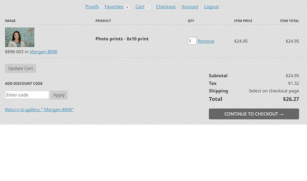Open the Morgan-8898 gallery link
The image size is (307, 181).
tap(43, 52)
